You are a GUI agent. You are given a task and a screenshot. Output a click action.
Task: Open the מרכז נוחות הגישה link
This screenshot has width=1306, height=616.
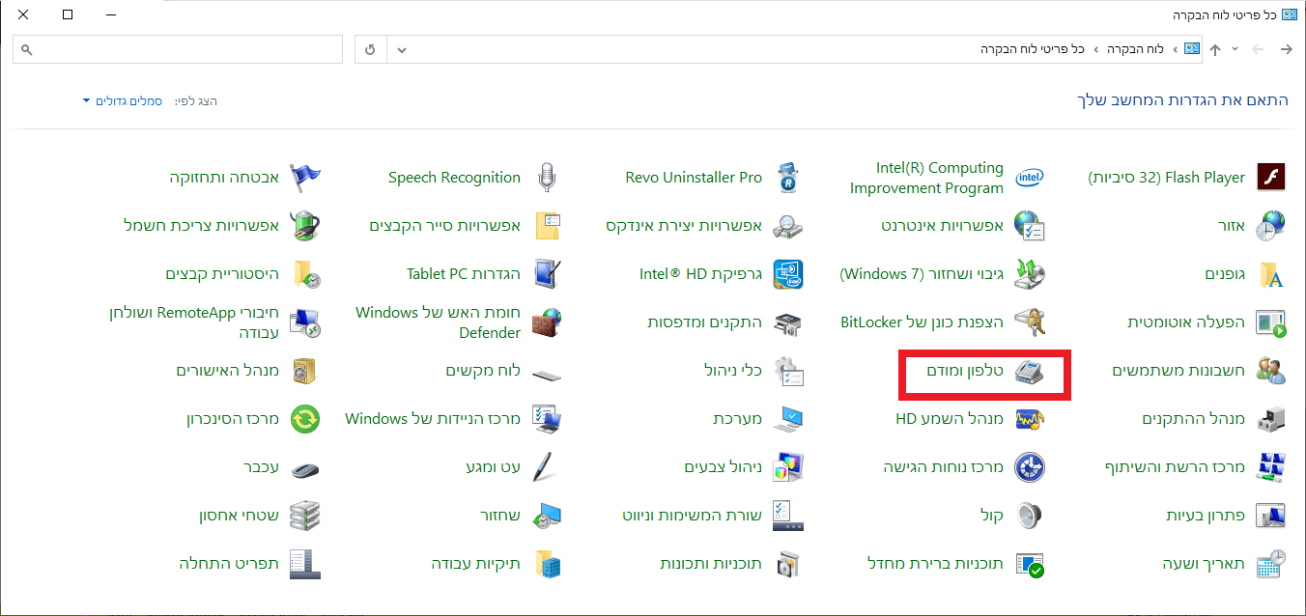coord(944,467)
